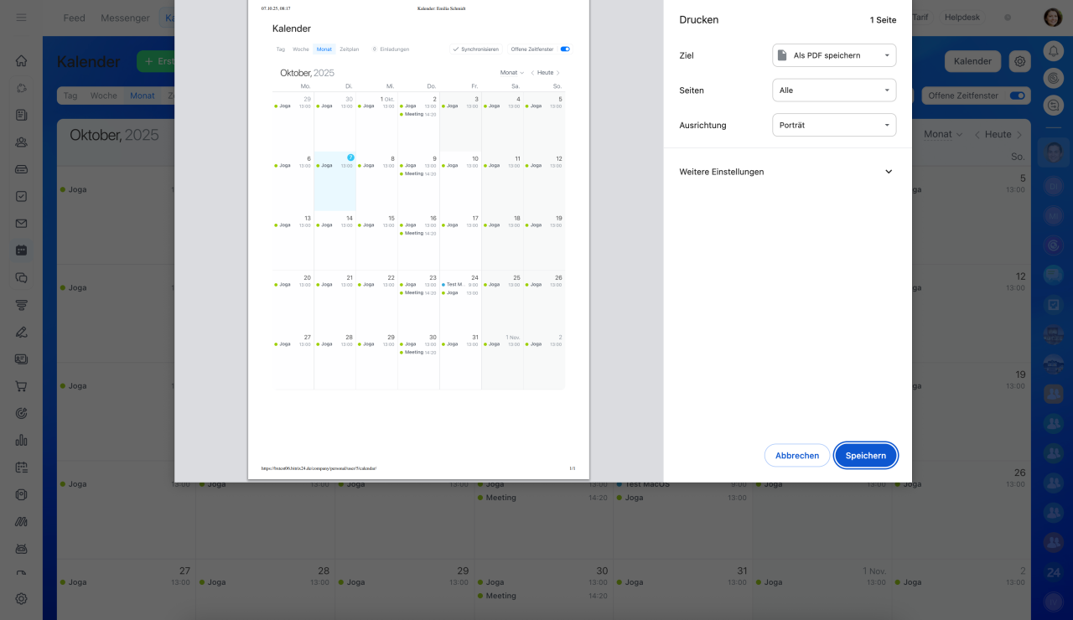Select day 19 in background calendar
This screenshot has width=1073, height=620.
(x=1020, y=375)
